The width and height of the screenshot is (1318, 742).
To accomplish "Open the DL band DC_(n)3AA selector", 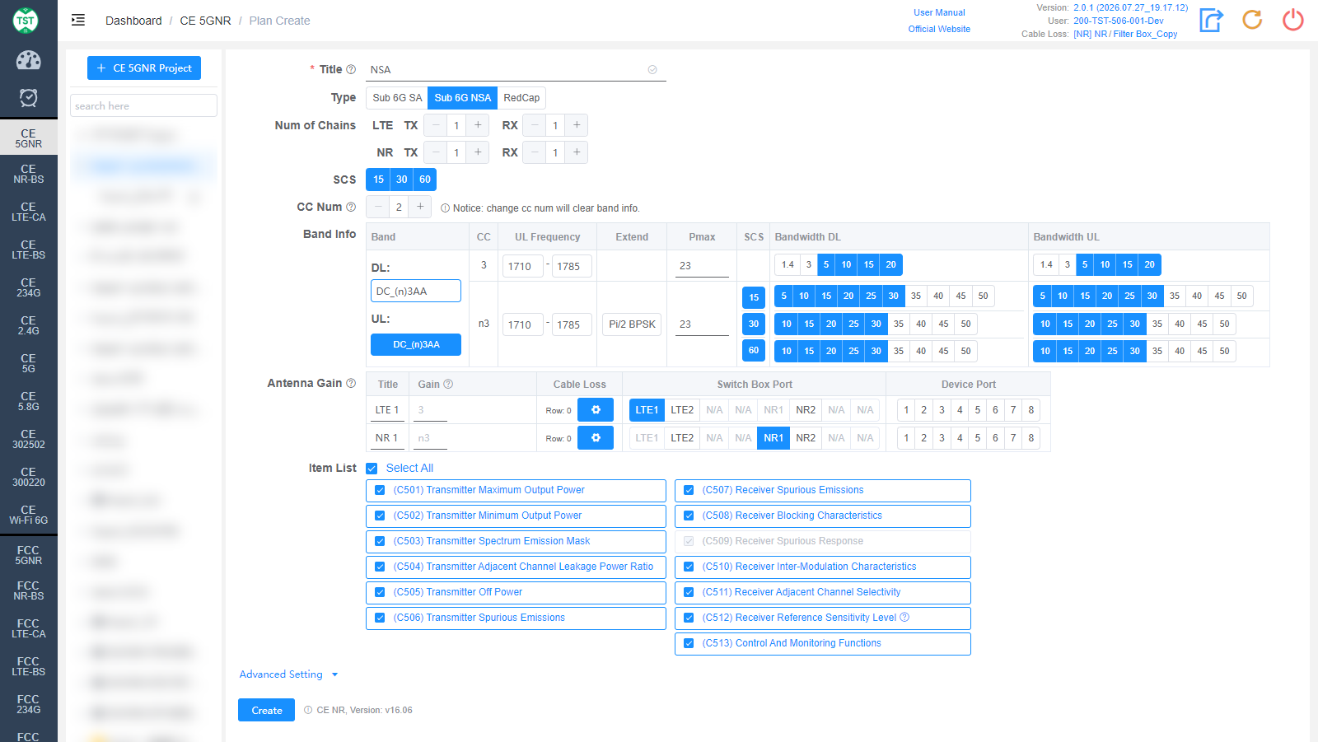I will click(416, 291).
